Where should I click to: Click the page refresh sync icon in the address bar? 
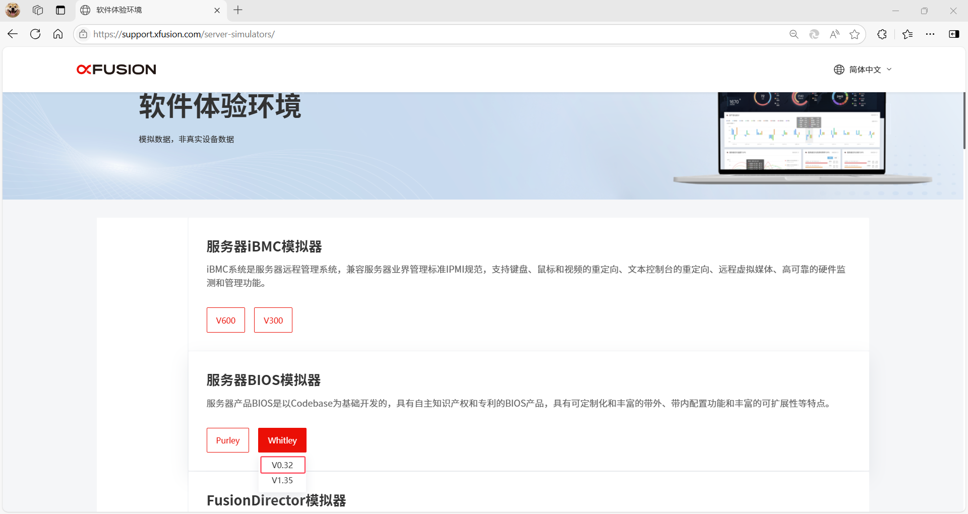(x=814, y=34)
